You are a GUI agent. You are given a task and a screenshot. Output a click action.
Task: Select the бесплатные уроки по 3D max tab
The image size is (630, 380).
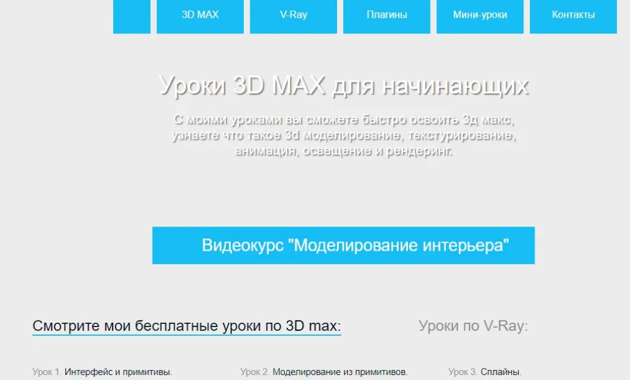coord(186,326)
